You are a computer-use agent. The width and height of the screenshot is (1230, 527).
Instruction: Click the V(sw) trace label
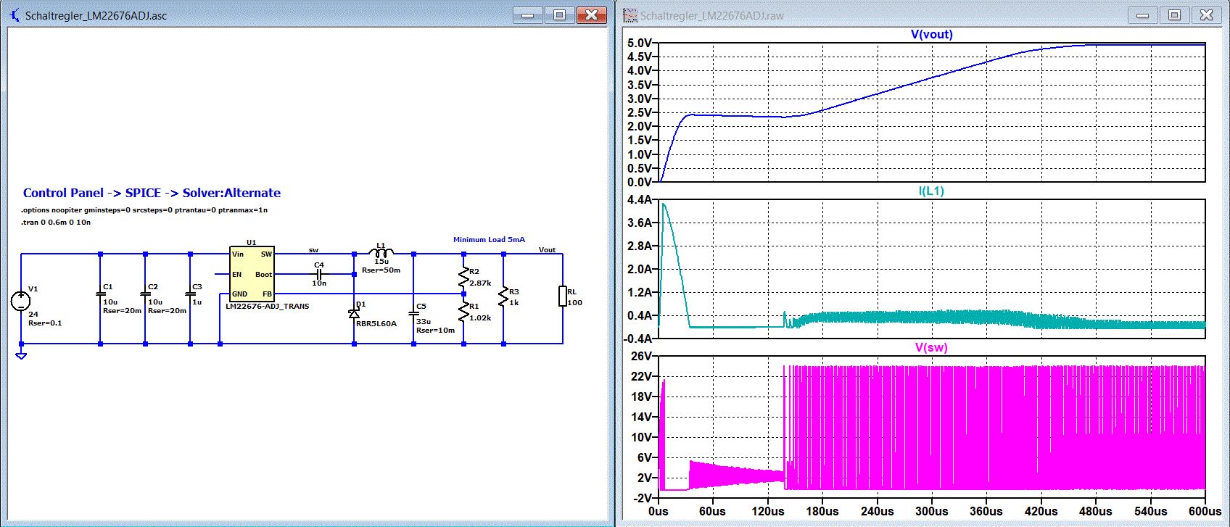point(931,348)
